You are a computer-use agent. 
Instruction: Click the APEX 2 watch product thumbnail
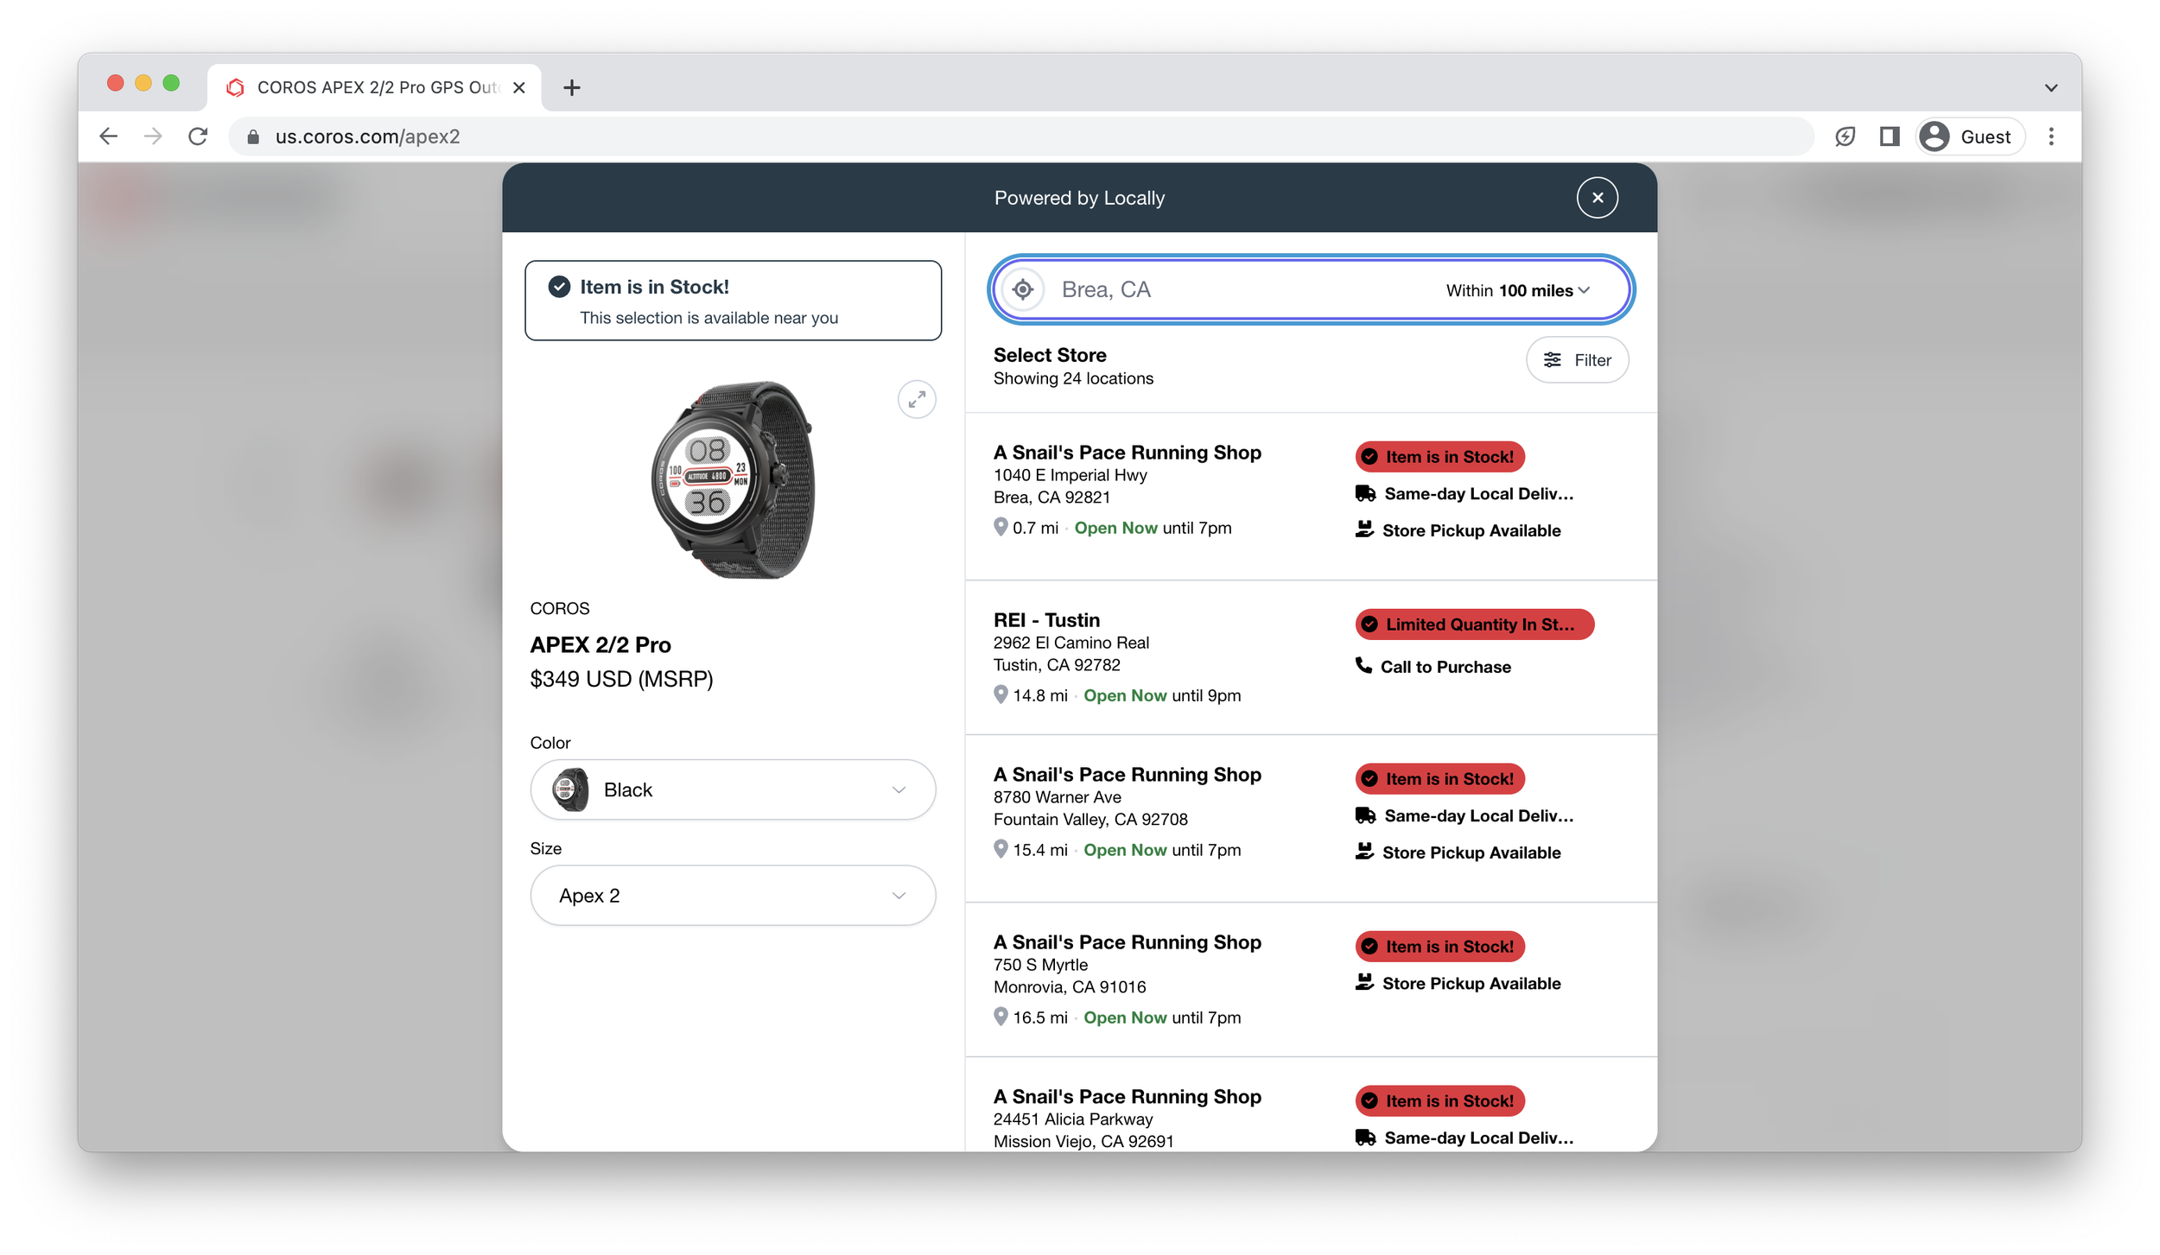point(732,479)
